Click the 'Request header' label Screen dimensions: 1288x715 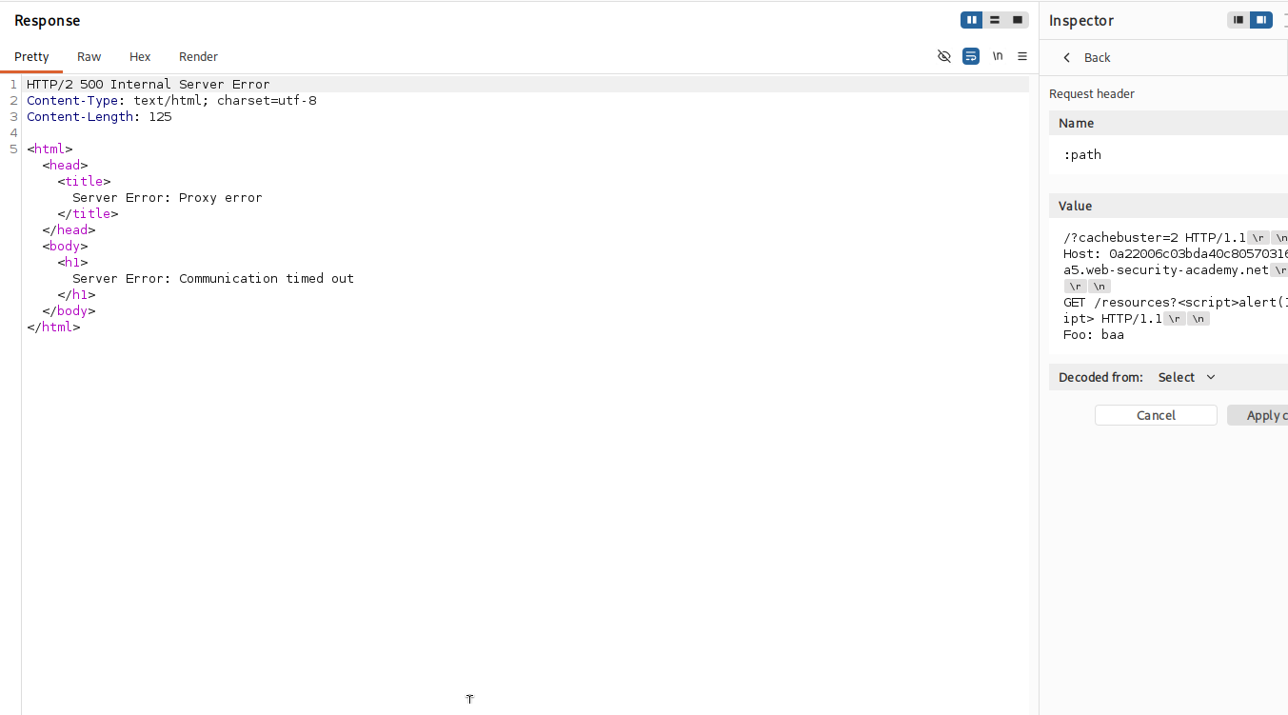pos(1092,93)
